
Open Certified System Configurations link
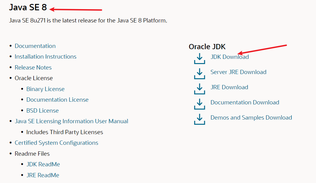click(56, 143)
